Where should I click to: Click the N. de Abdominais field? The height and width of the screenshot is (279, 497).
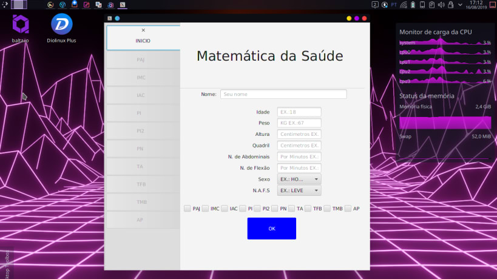(x=299, y=156)
